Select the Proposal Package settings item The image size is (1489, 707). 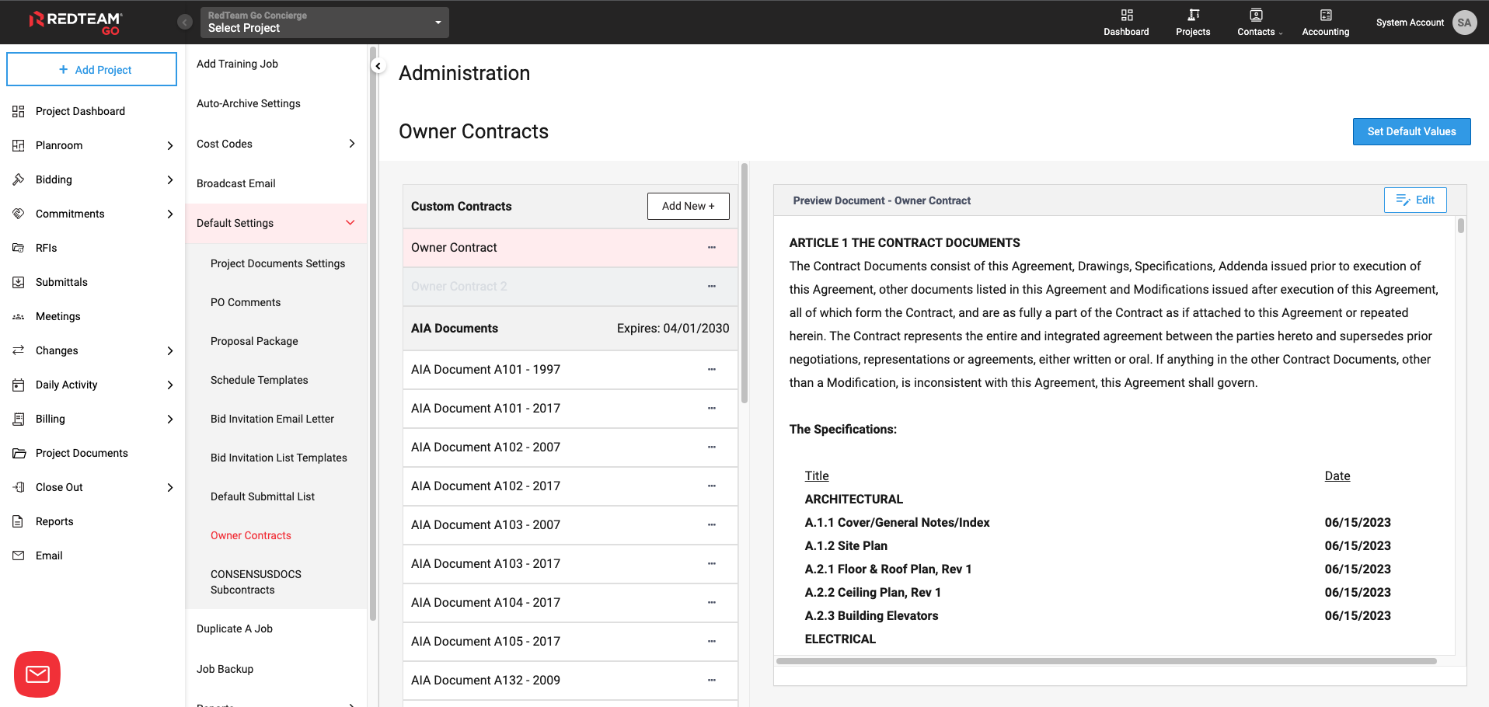point(254,341)
